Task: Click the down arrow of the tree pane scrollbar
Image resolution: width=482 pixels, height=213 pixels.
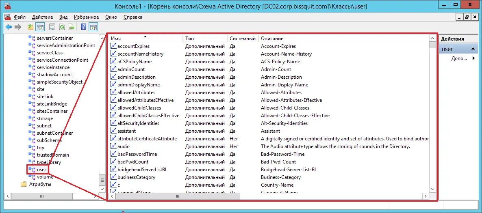Action: 102,189
